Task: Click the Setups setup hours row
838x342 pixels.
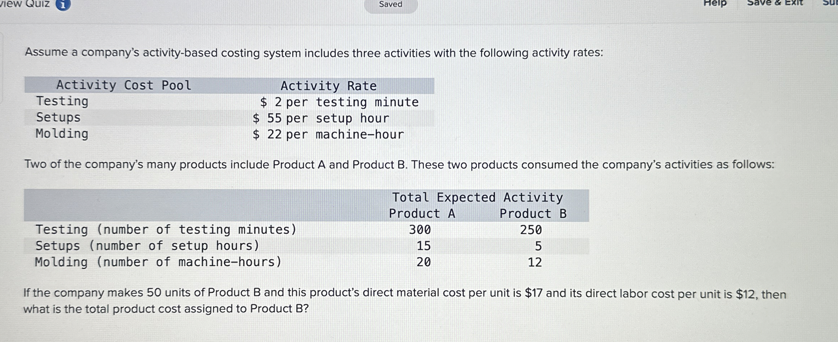Action: (146, 246)
